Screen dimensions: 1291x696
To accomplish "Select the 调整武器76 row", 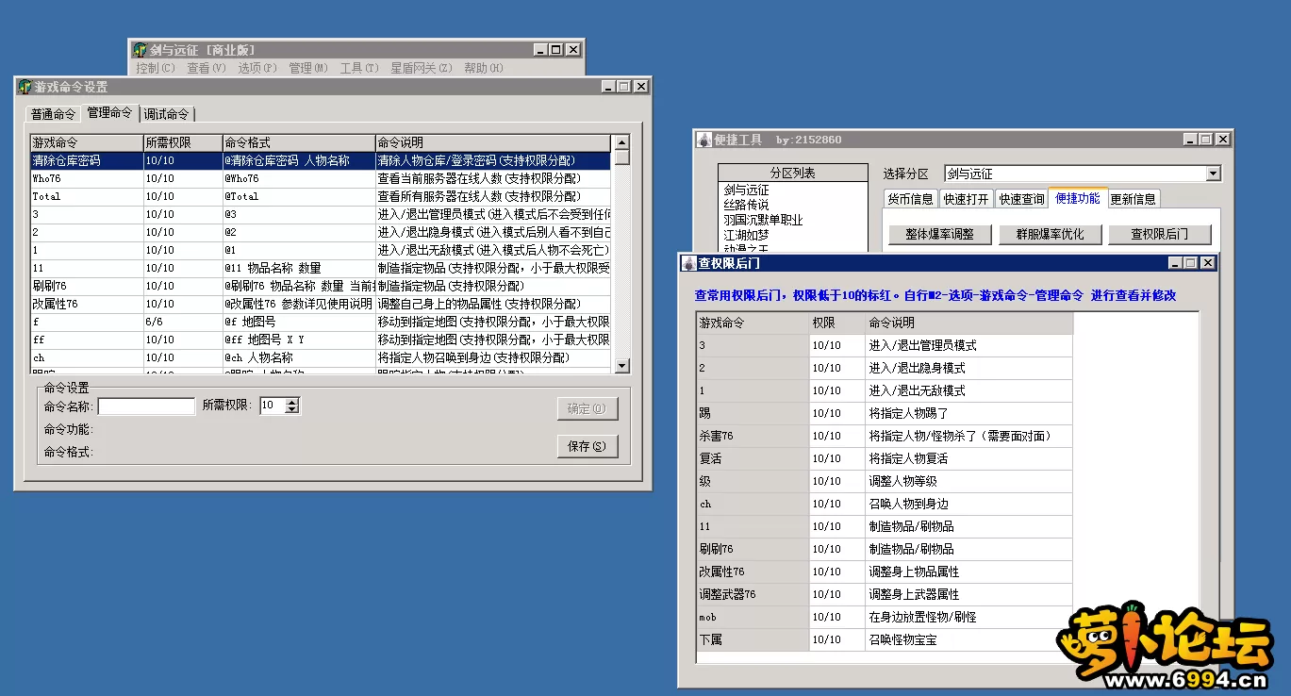I will tap(885, 594).
